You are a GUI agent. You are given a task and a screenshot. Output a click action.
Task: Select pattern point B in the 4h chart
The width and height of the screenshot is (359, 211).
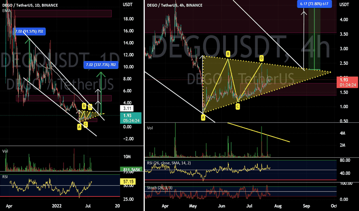(x=228, y=54)
